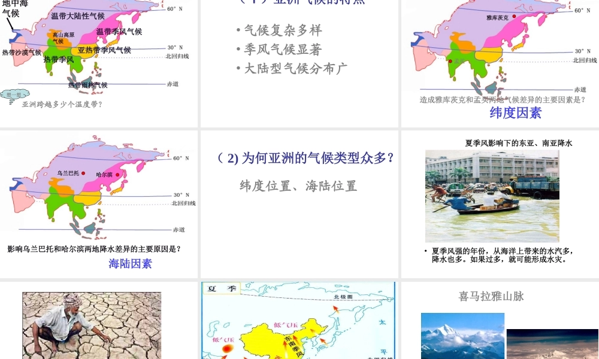
Task: Click 60° N on the 乌兰巴托 map
Action: click(x=181, y=158)
